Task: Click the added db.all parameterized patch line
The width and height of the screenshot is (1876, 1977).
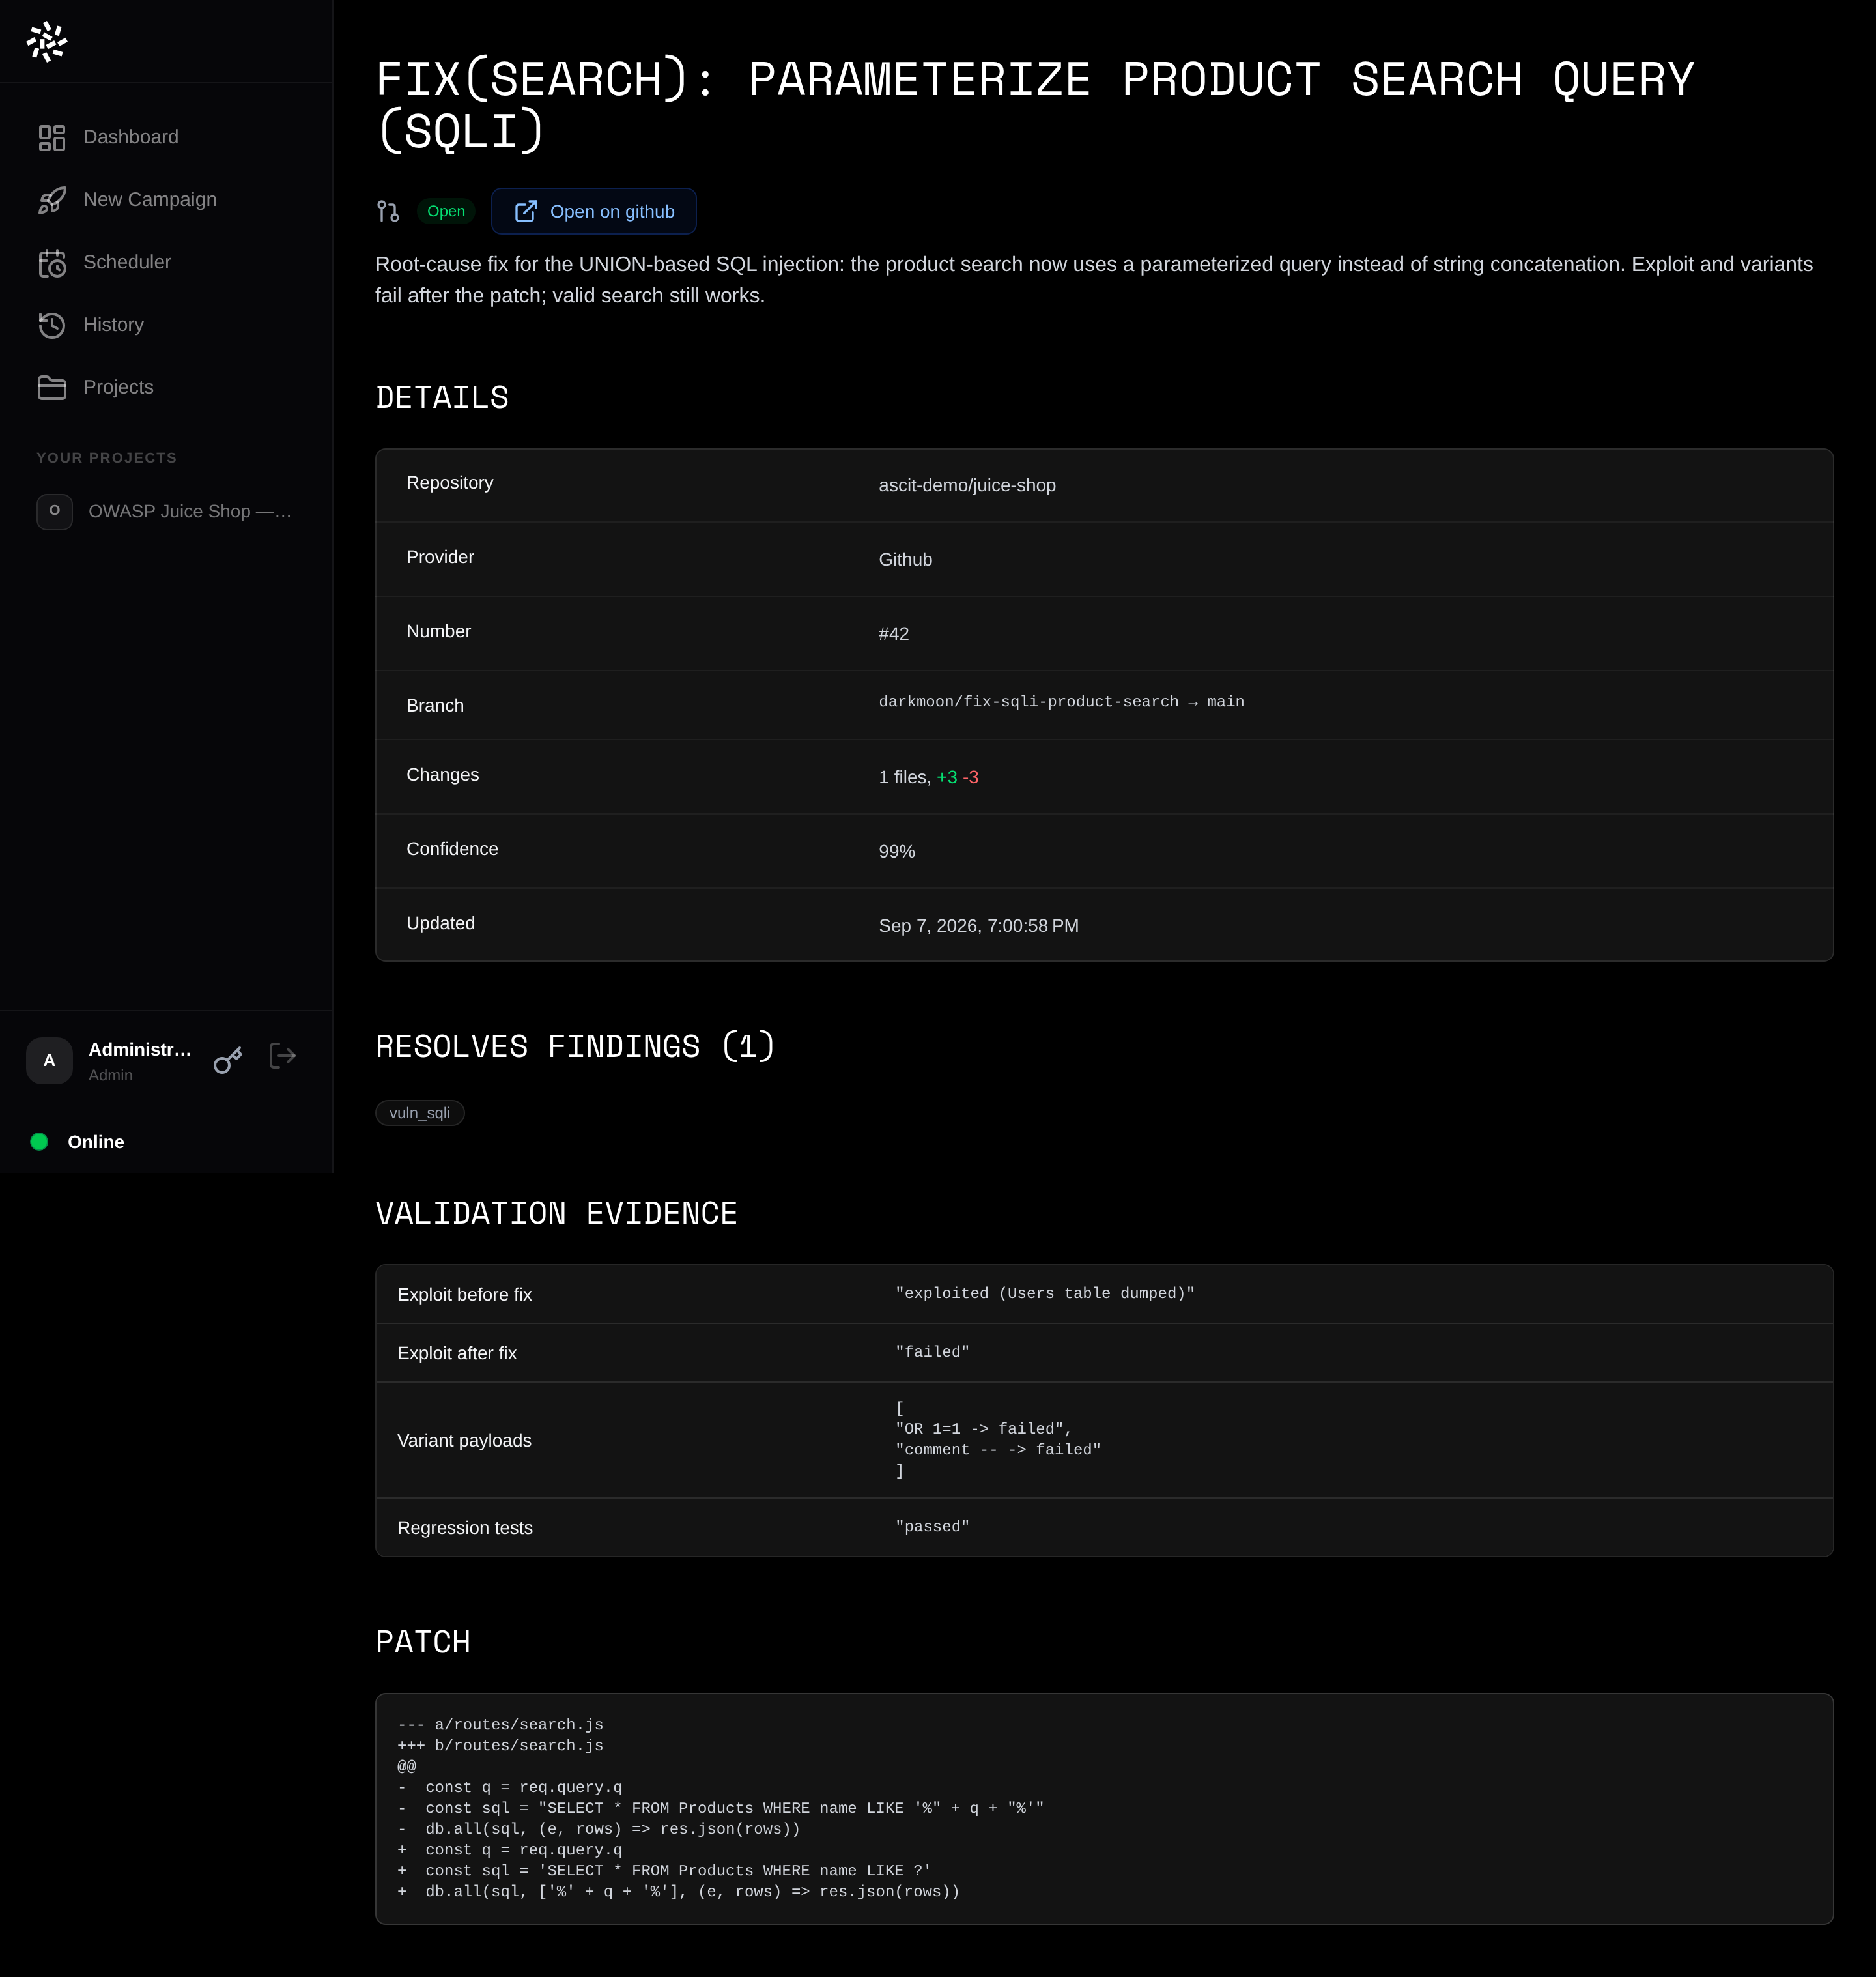Action: pyautogui.click(x=679, y=1892)
